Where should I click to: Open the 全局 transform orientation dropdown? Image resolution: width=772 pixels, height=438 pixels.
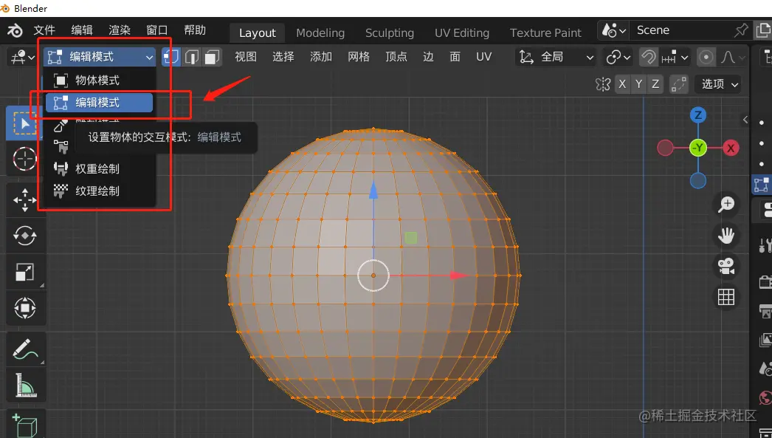pos(556,58)
